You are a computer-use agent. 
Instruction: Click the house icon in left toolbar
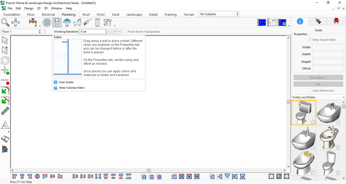[5, 149]
